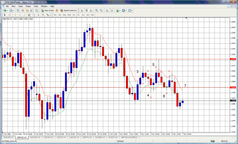Toggle the Terminal panel
This screenshot has width=238, height=144.
32,10
